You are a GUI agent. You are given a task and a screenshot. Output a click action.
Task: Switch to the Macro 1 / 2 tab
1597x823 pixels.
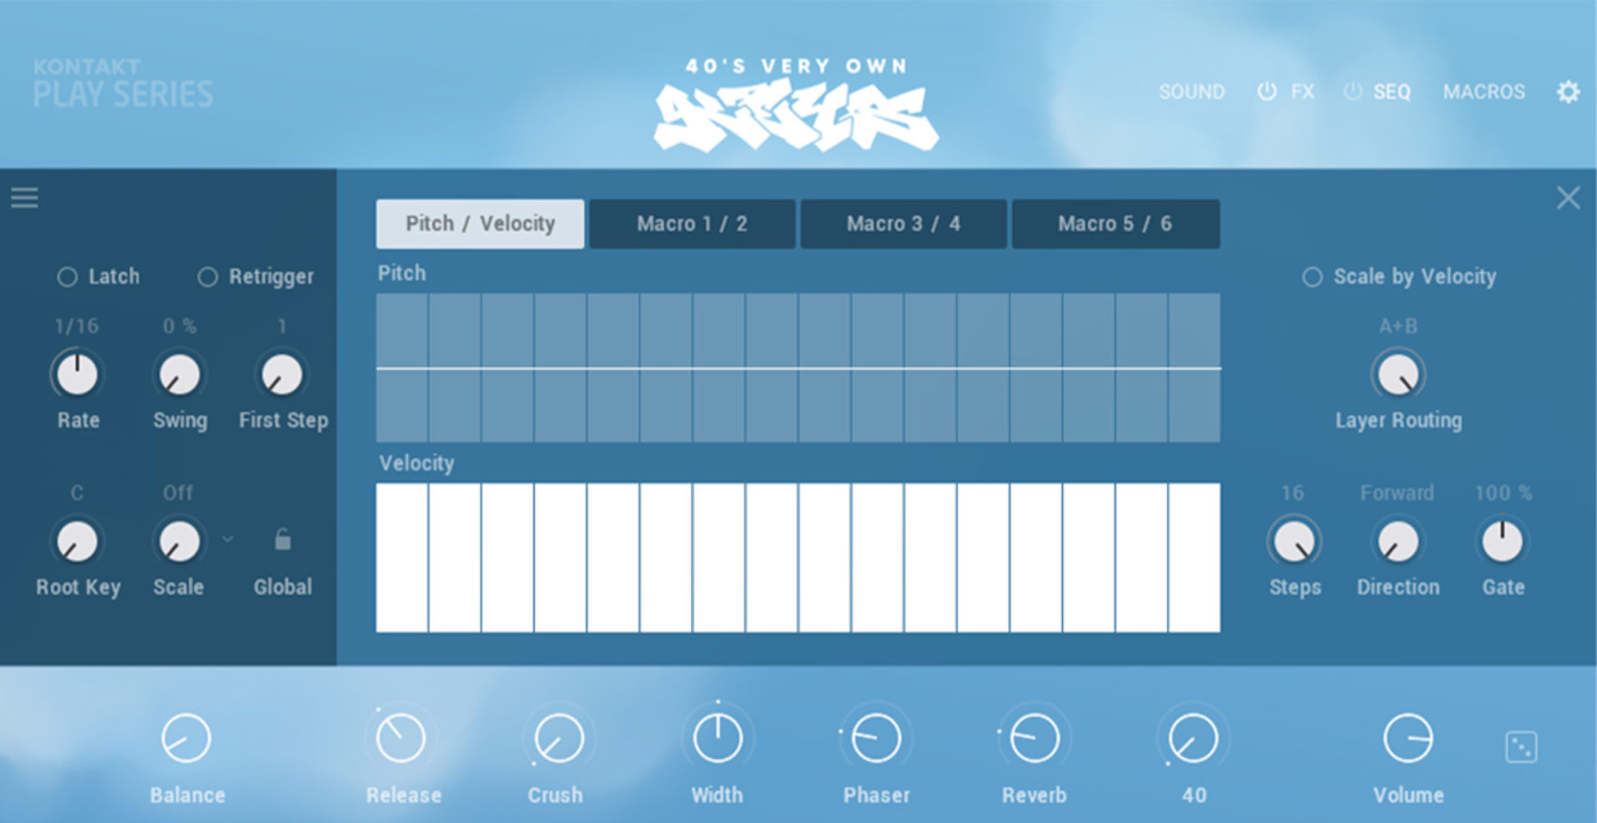691,223
